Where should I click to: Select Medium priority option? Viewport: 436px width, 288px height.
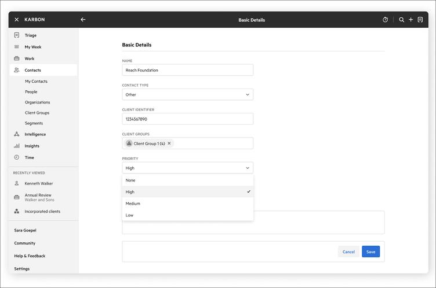pyautogui.click(x=133, y=204)
